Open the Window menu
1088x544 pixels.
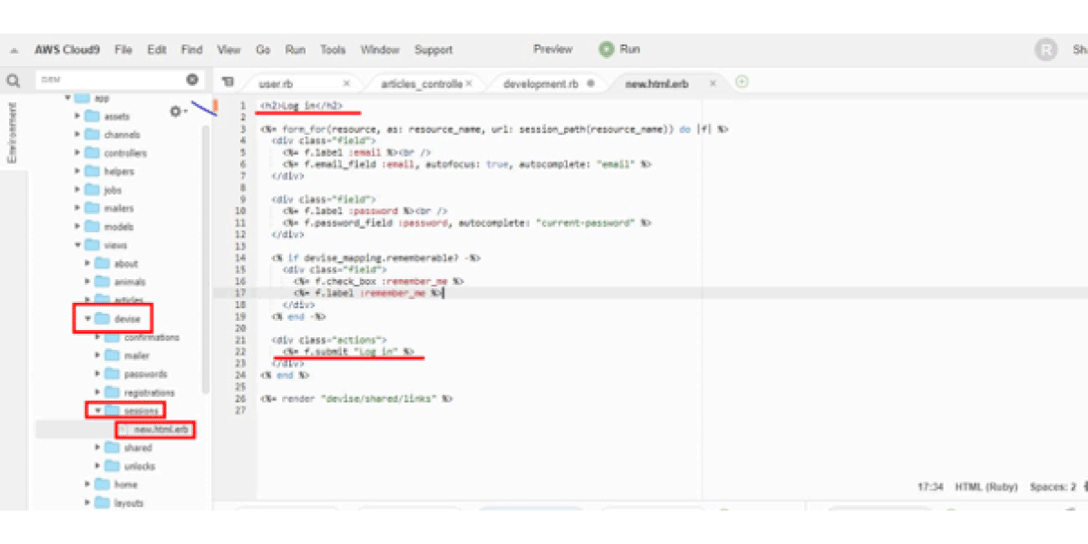pyautogui.click(x=380, y=50)
